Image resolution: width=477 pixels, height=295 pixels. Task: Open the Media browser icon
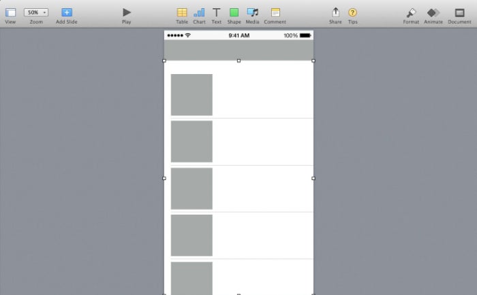coord(253,12)
